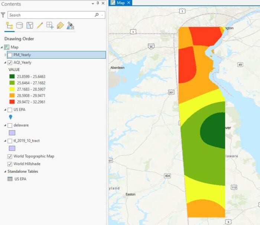Enable the tl_2019_10_tract layer checkbox
This screenshot has width=260, height=225.
[x=10, y=141]
